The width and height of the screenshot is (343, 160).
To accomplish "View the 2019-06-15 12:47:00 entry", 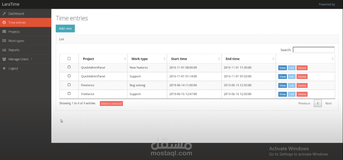I will tap(283, 94).
